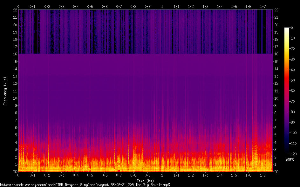The image size is (300, 187).
Task: Click the 10 kHz tick on left axis
Action: point(15,98)
